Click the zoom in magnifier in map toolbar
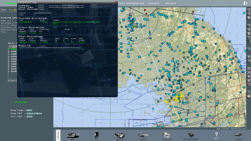 point(249,73)
